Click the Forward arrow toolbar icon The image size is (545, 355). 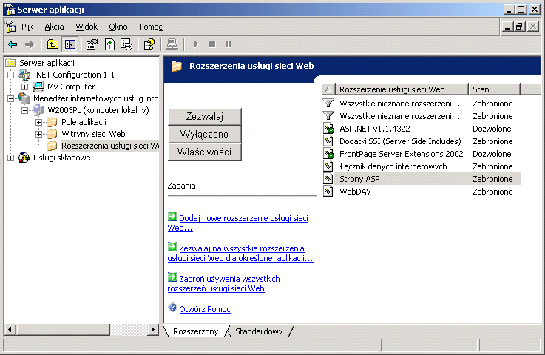[30, 44]
